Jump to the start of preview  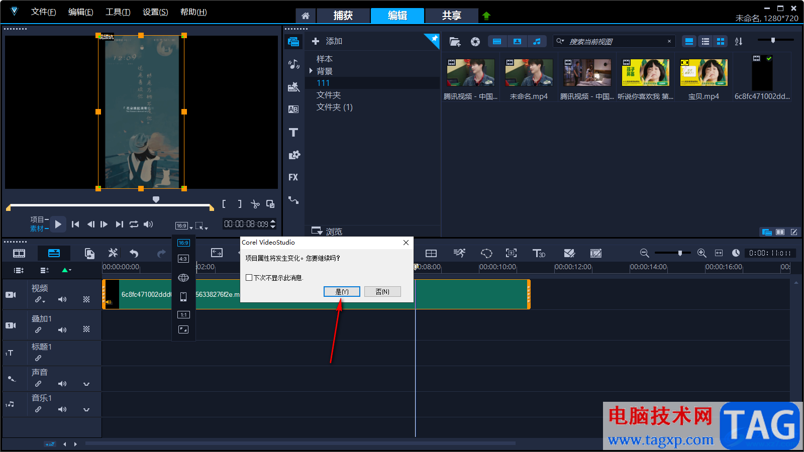(75, 224)
